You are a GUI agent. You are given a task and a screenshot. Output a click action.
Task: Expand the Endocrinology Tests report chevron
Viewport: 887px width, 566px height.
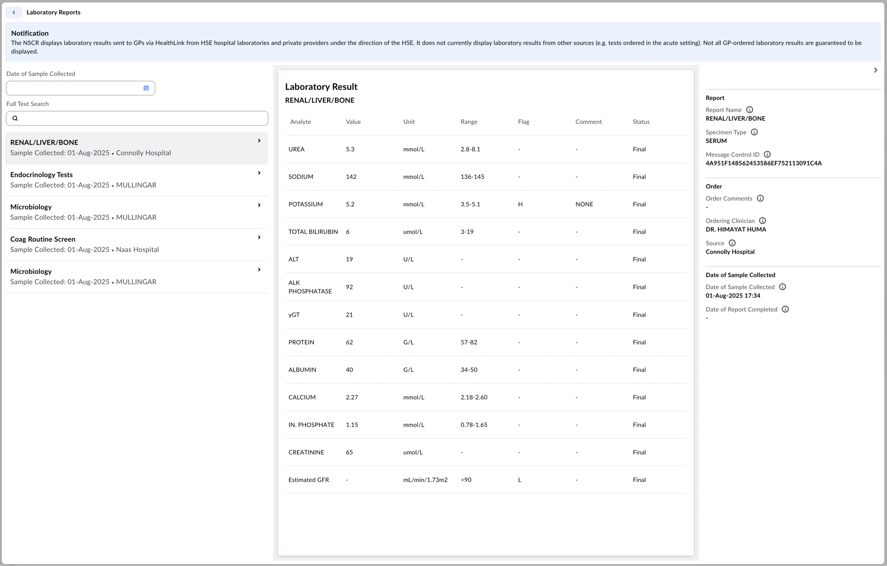[x=259, y=173]
